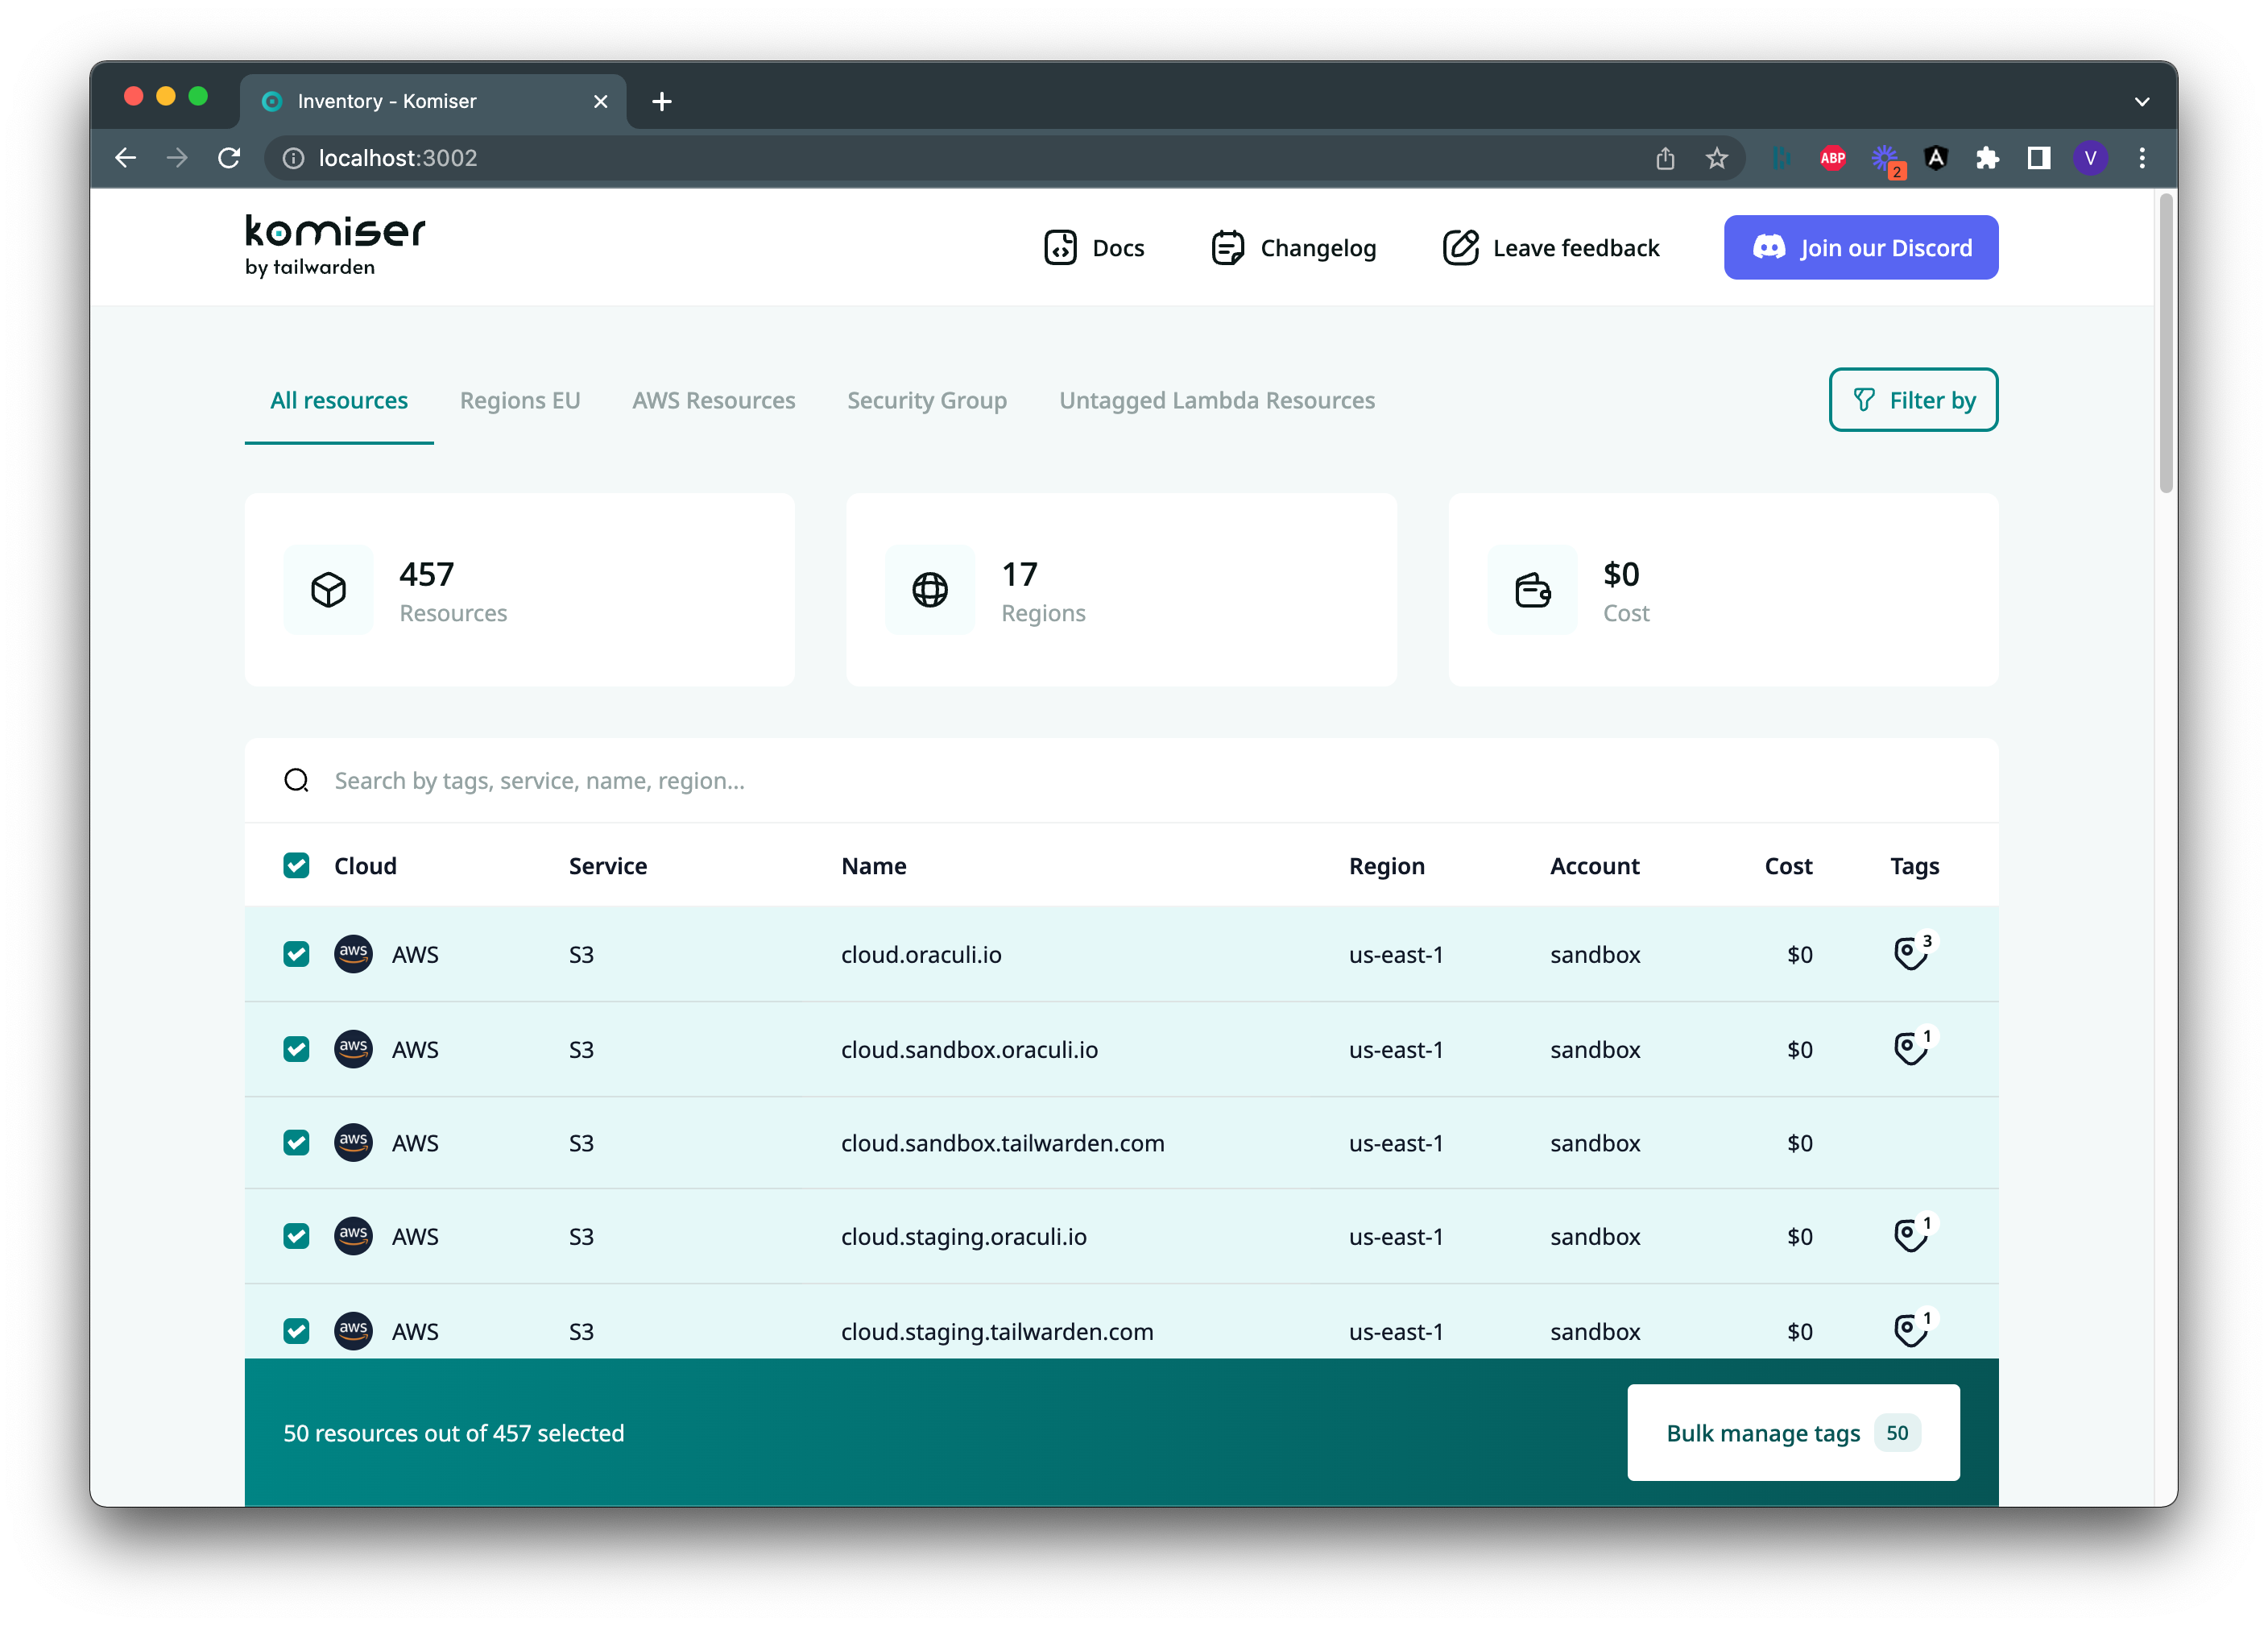The image size is (2268, 1626).
Task: Toggle the select-all checkbox in header
Action: (x=296, y=865)
